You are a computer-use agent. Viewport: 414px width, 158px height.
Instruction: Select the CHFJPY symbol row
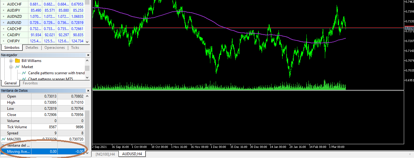tap(43, 41)
